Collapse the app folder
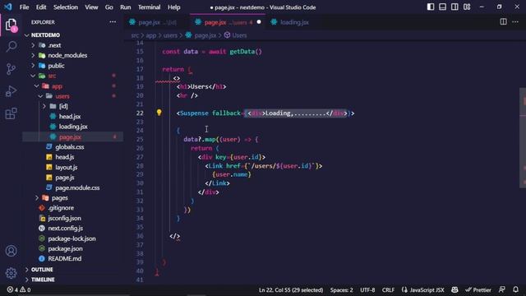Screen dimensions: 526x296 pos(36,86)
